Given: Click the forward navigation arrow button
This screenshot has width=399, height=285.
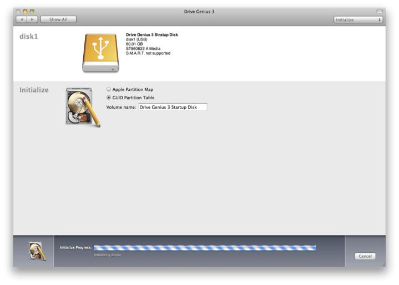Looking at the screenshot, I should (32, 19).
